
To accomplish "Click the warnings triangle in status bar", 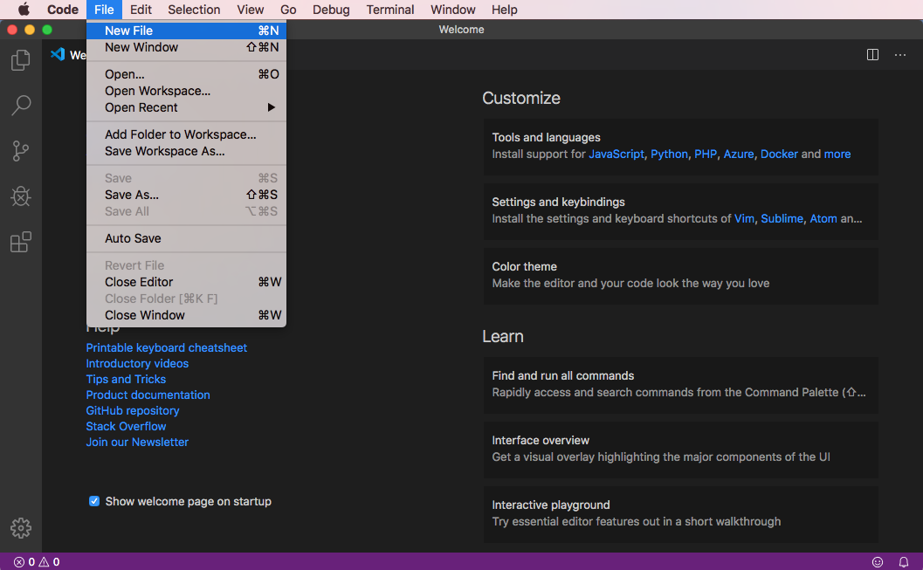I will coord(44,562).
